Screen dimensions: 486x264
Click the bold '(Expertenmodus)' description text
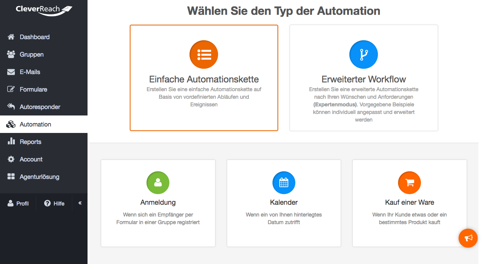(x=335, y=104)
